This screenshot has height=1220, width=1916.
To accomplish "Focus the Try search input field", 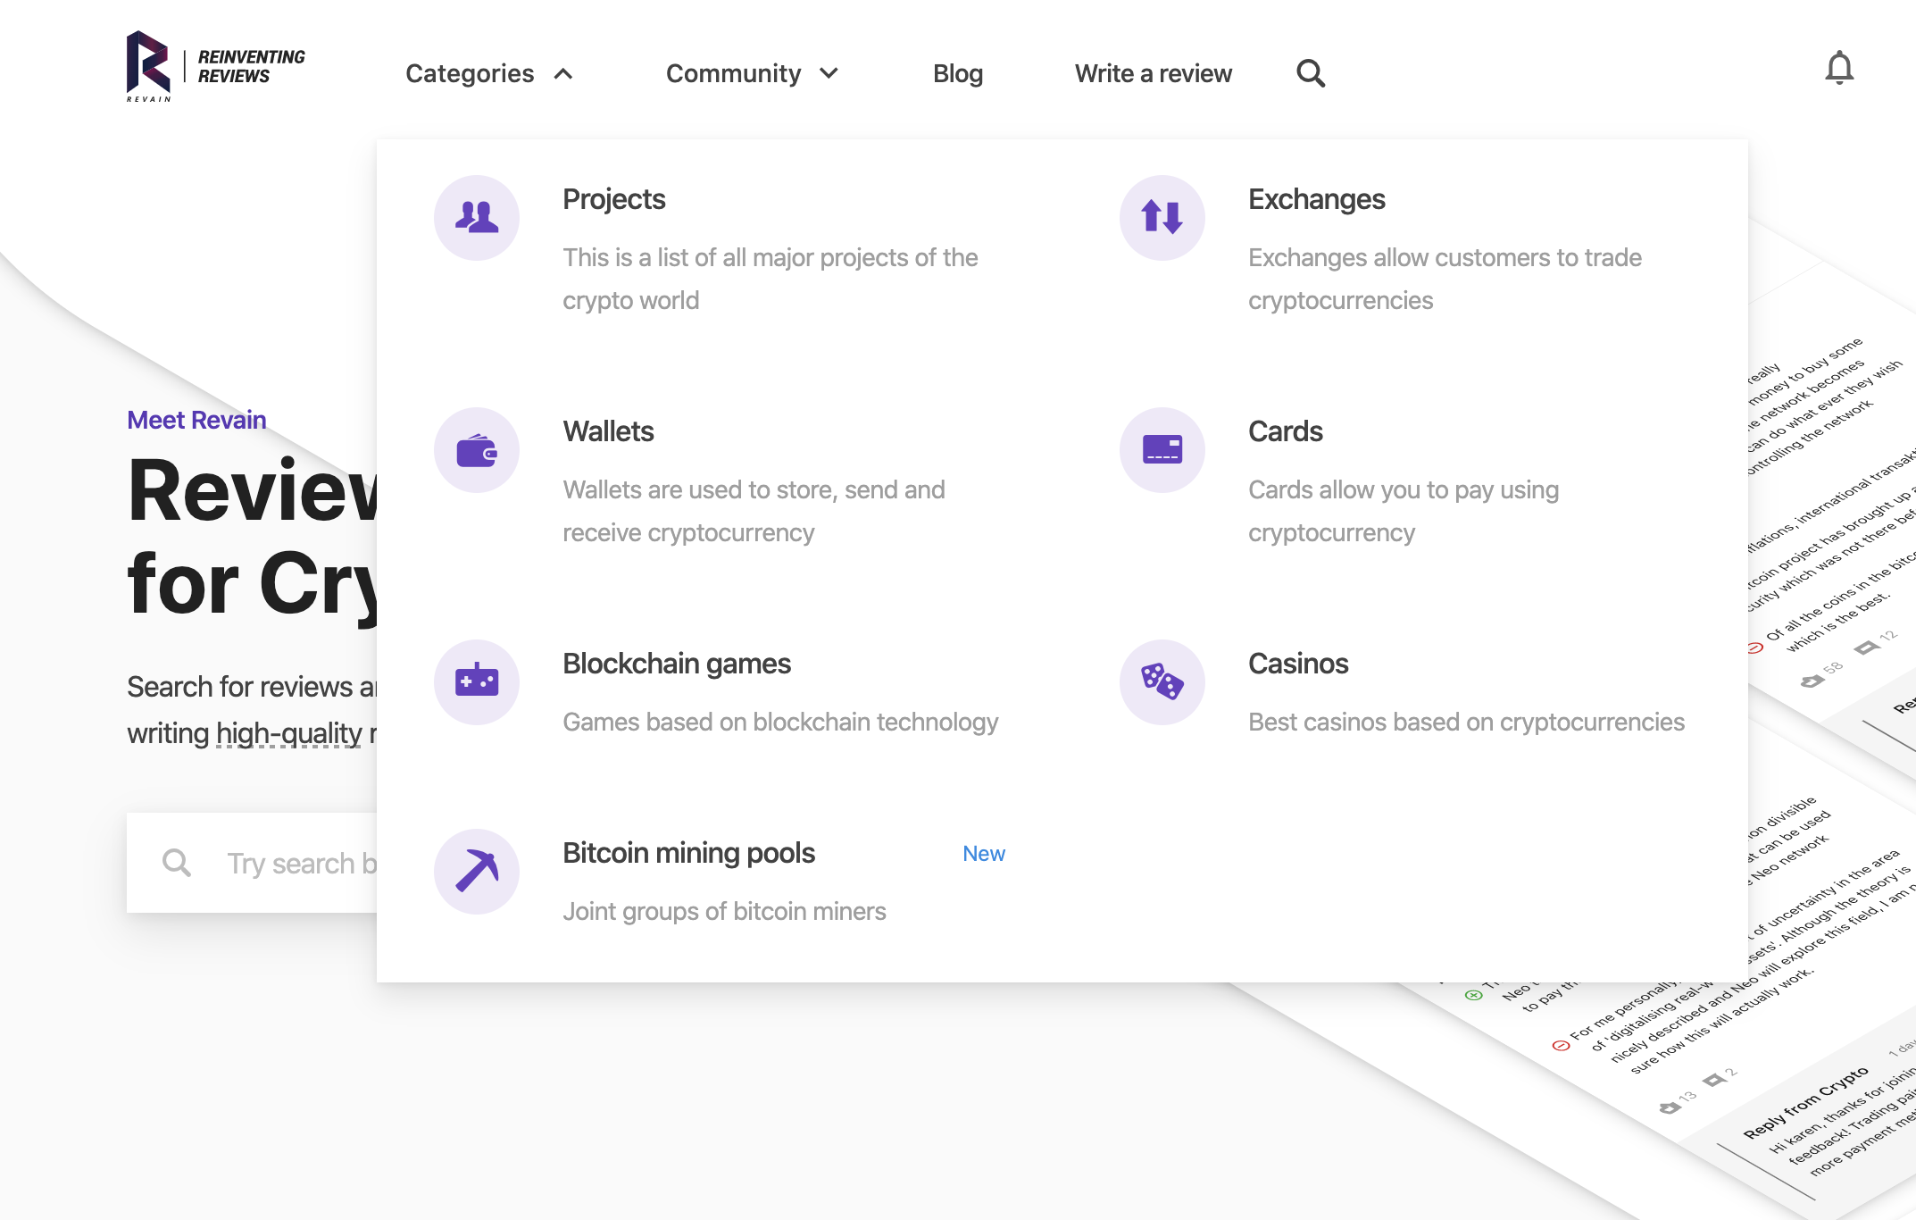I will point(299,863).
